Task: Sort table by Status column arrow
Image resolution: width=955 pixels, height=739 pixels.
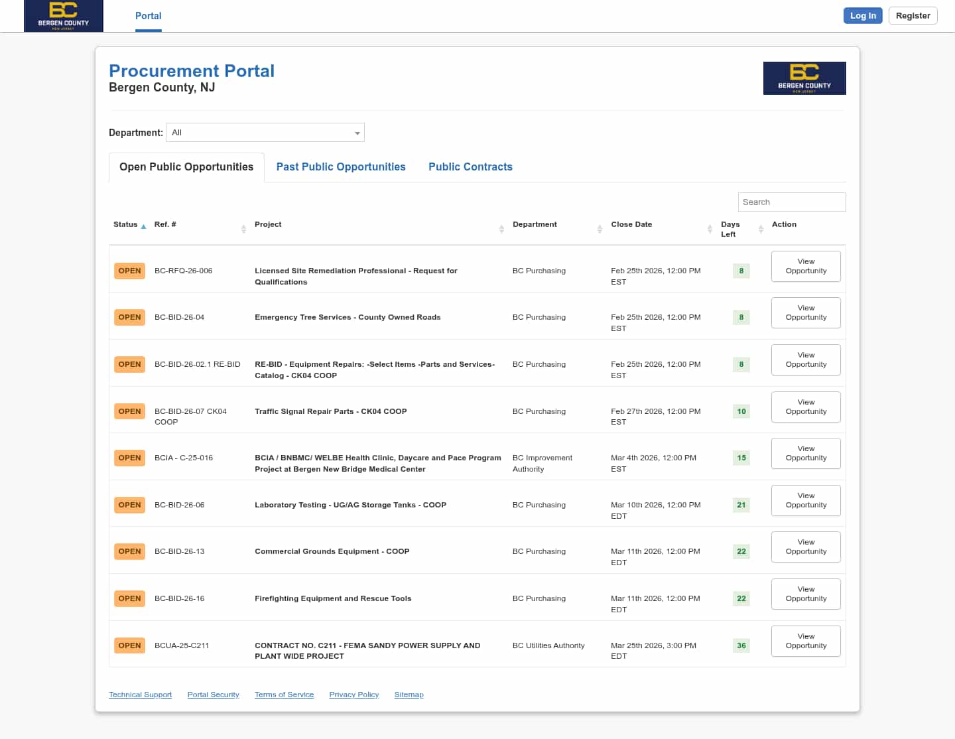Action: tap(143, 226)
